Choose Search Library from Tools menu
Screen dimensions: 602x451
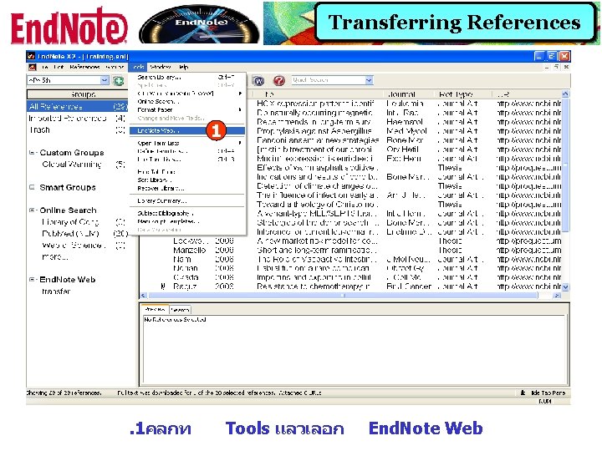point(187,77)
